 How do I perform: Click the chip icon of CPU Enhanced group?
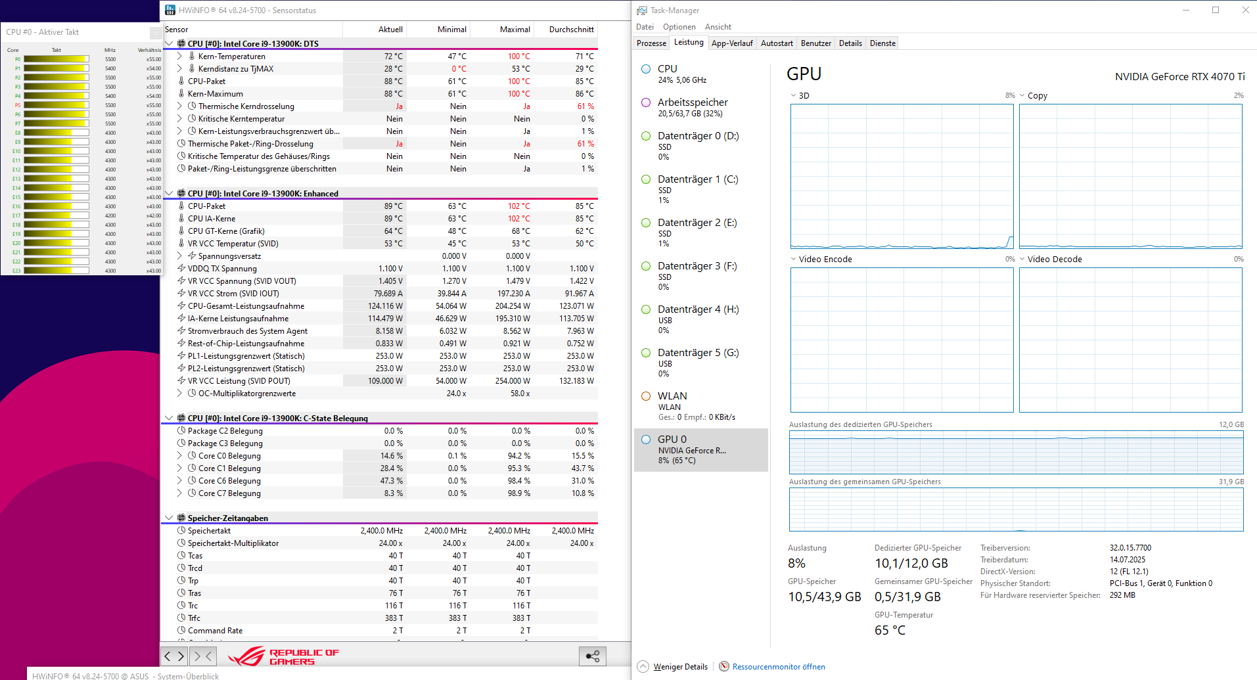(181, 193)
